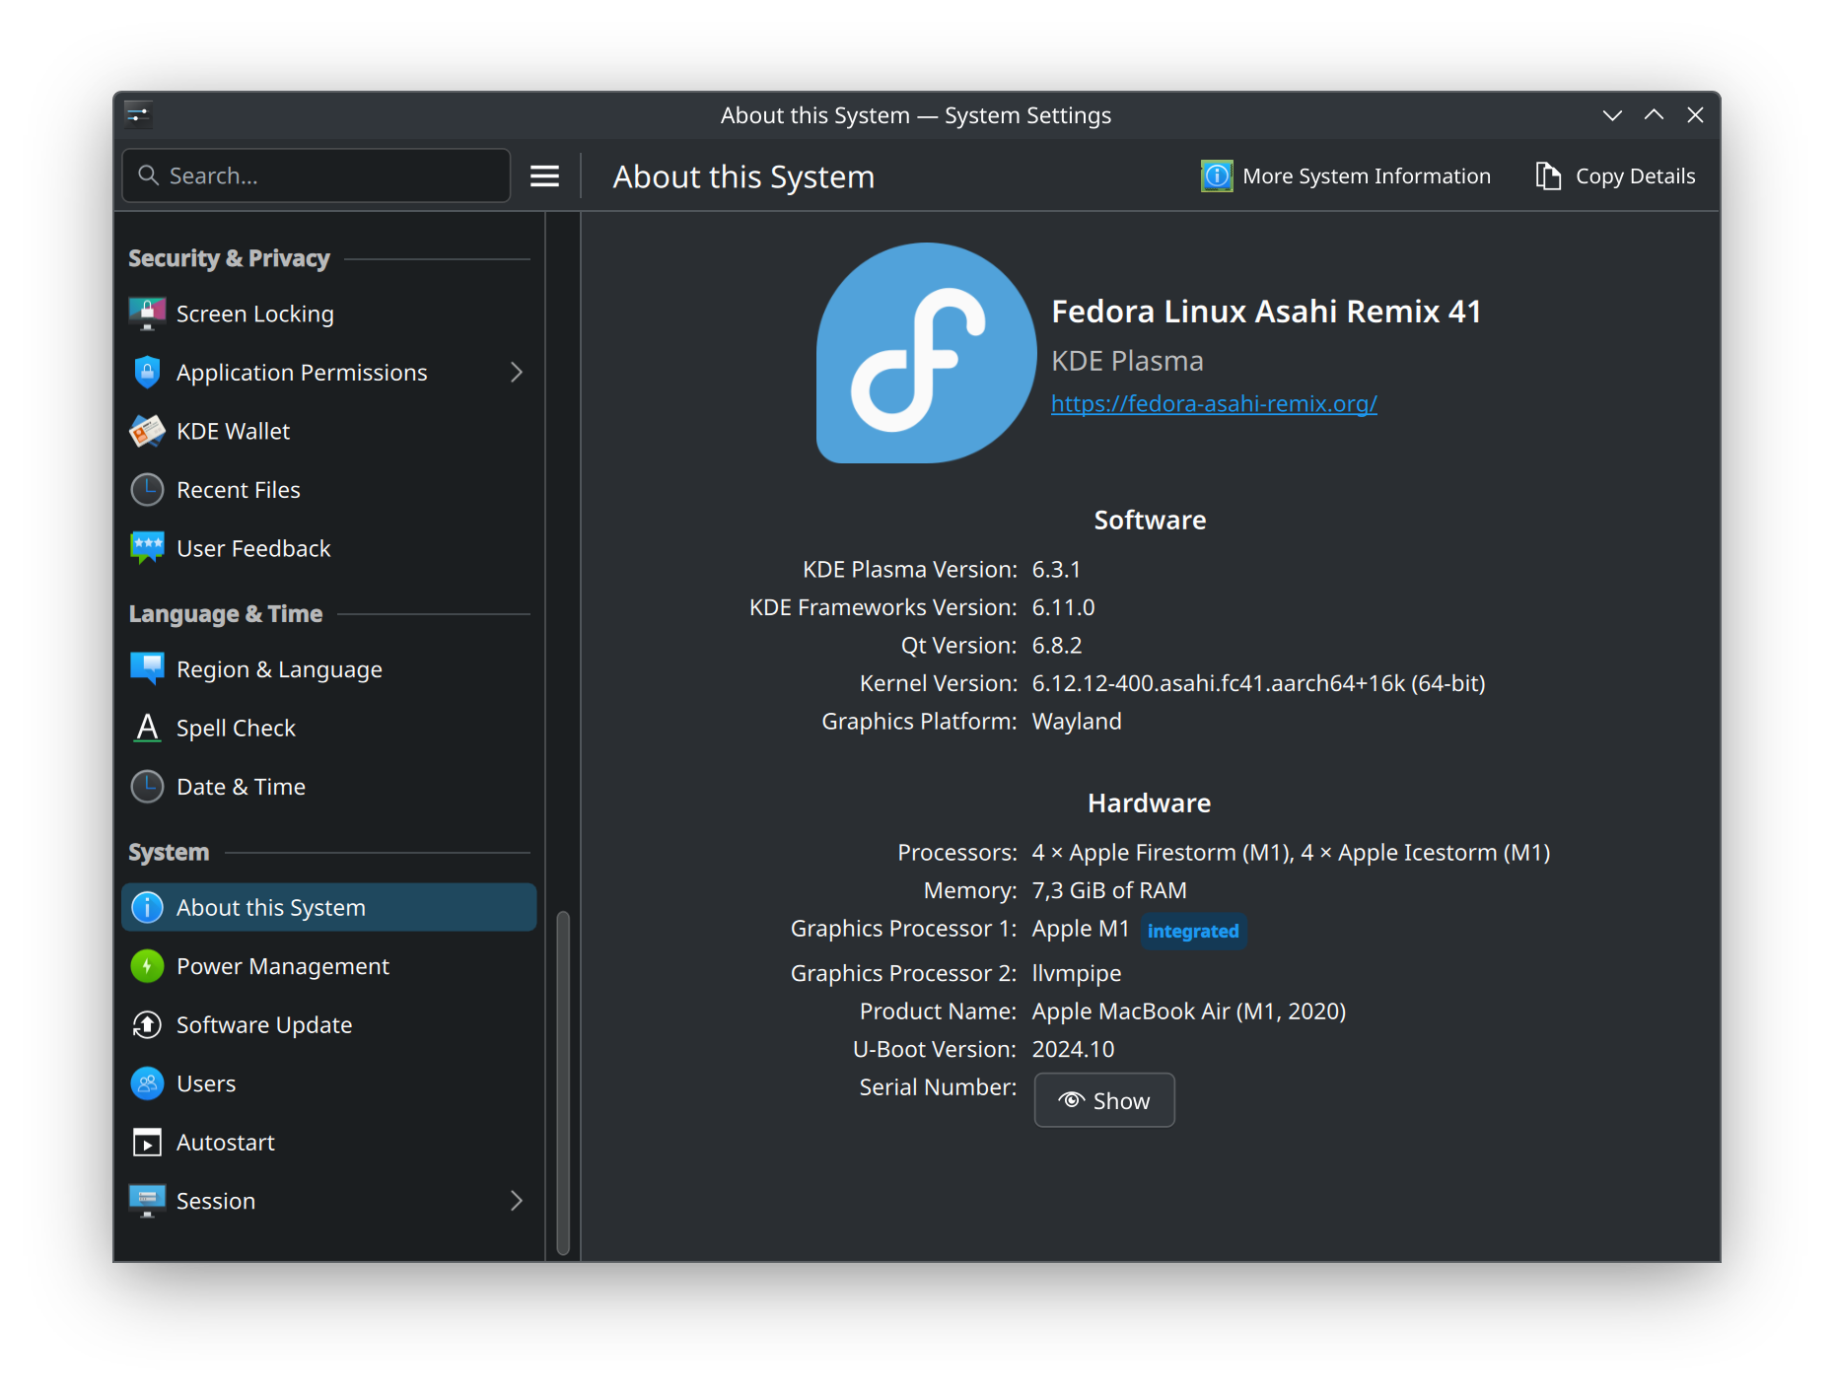Click the Memory value "7,3 GiB of RAM"

pyautogui.click(x=1109, y=890)
